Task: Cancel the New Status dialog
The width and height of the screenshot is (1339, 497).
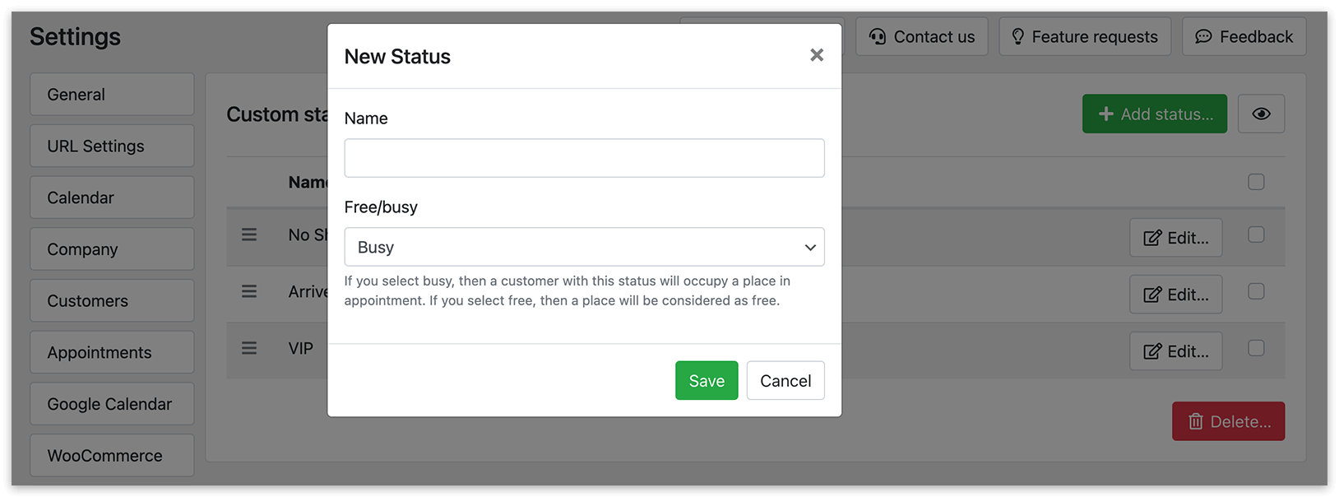Action: pos(785,380)
